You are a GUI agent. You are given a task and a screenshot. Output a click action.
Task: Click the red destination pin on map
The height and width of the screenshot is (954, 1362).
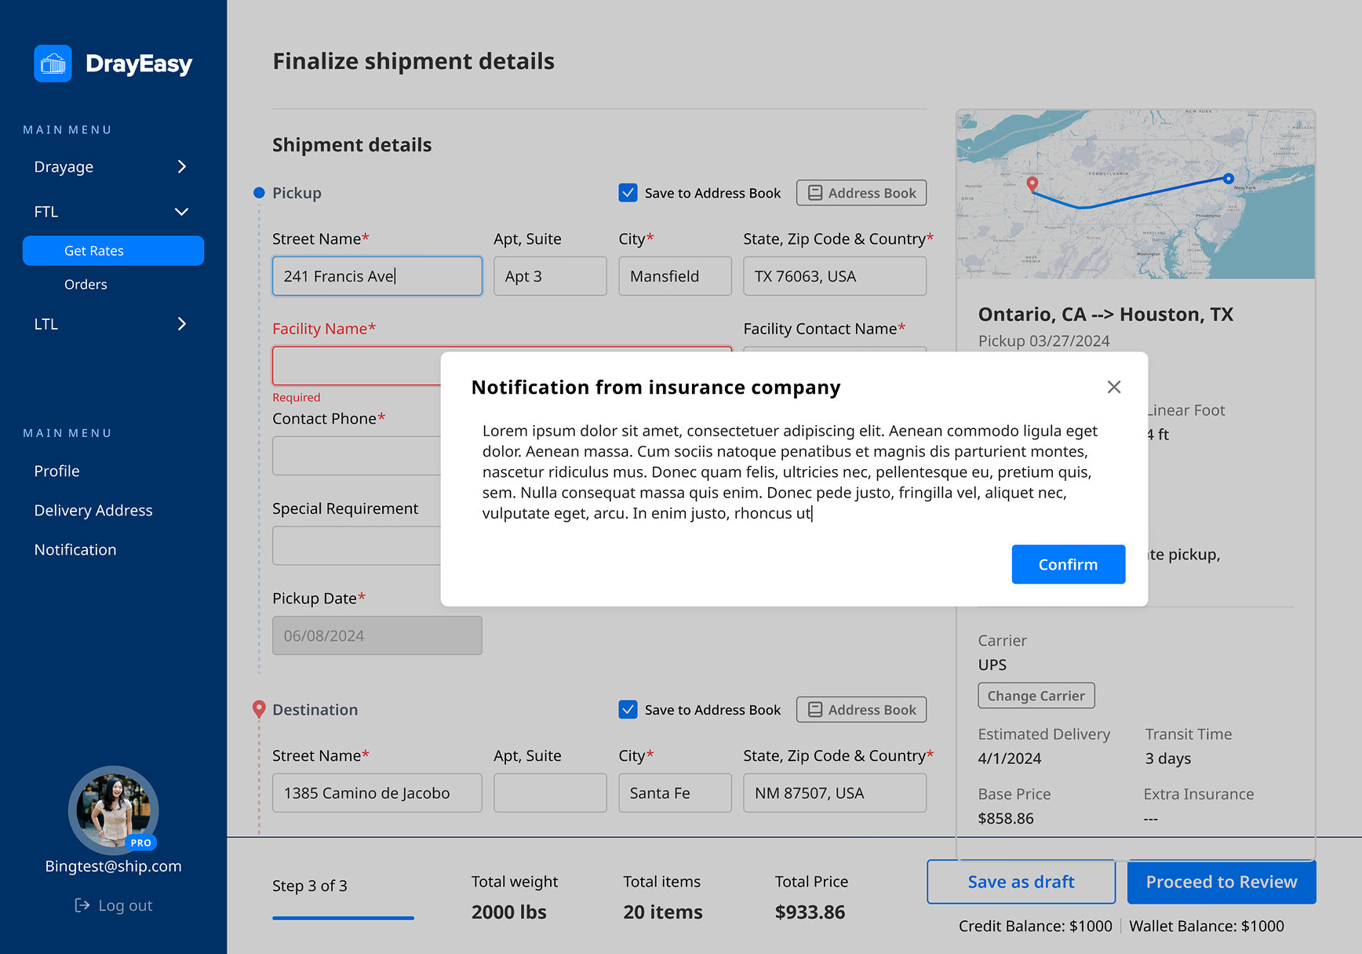coord(1032,184)
